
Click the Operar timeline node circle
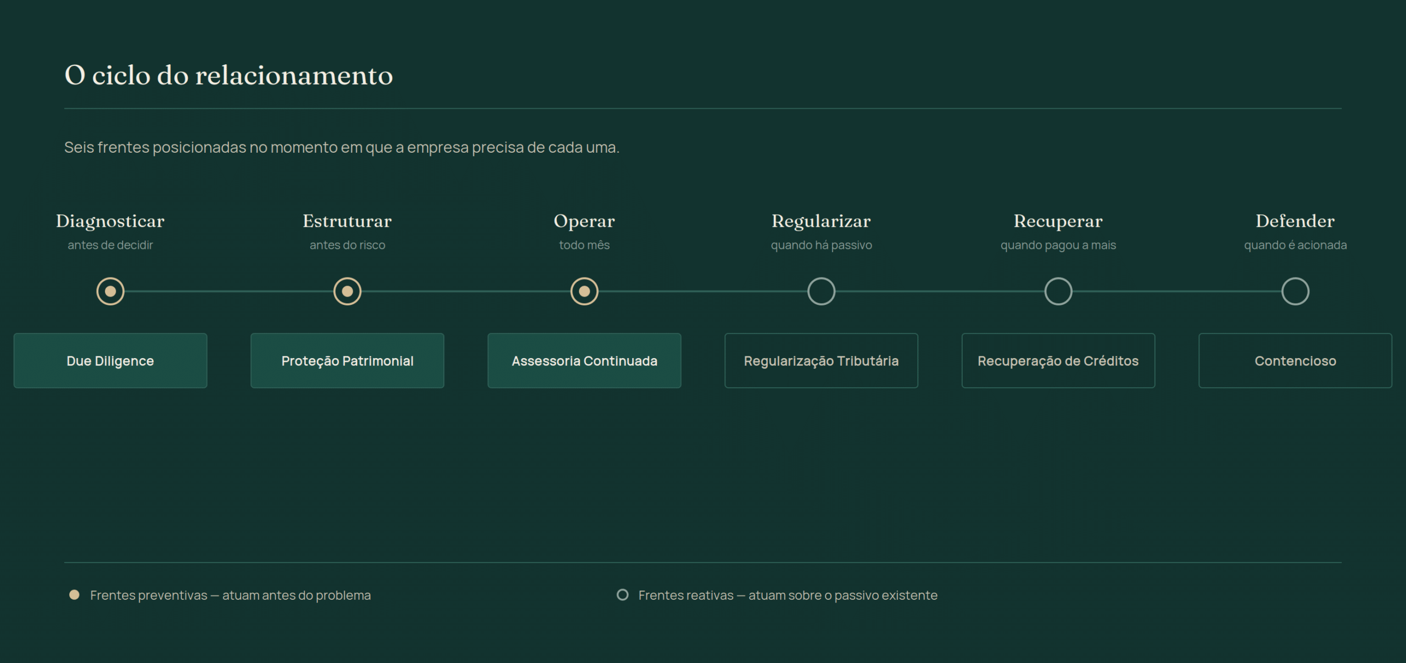(x=584, y=291)
